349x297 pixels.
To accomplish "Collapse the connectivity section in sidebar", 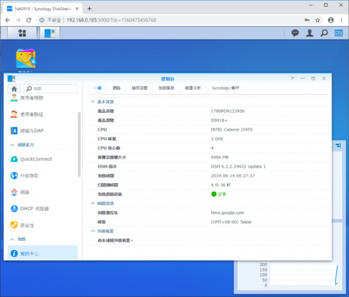I will tap(12, 145).
